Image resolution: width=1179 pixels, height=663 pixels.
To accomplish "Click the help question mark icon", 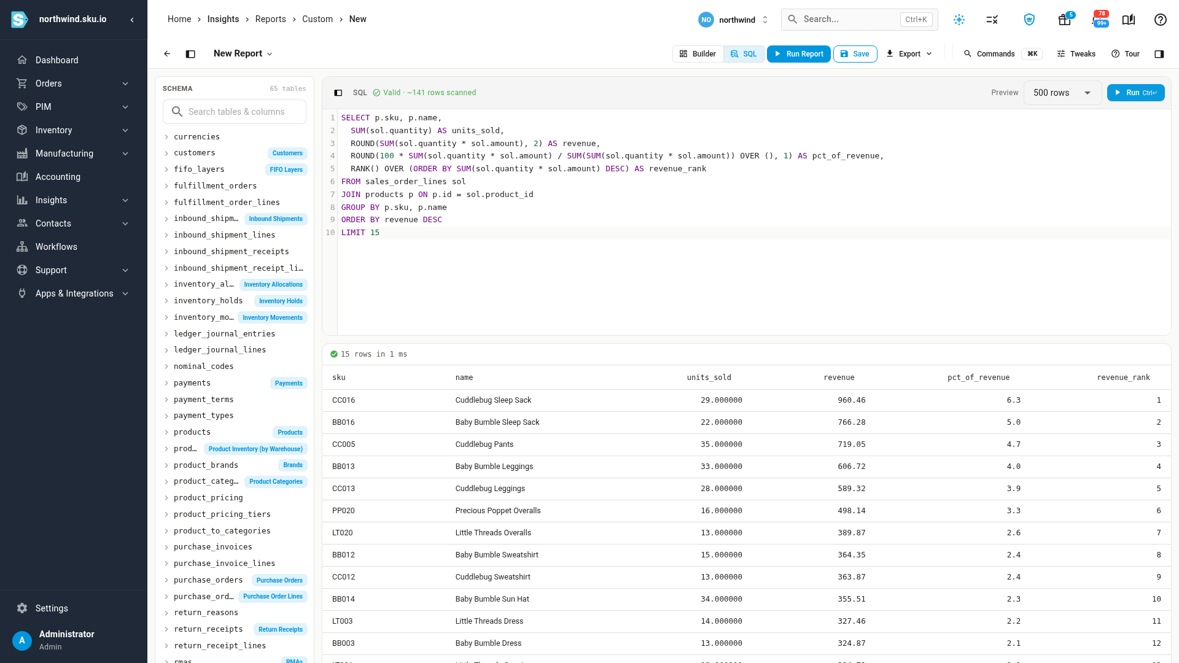I will click(x=1161, y=20).
